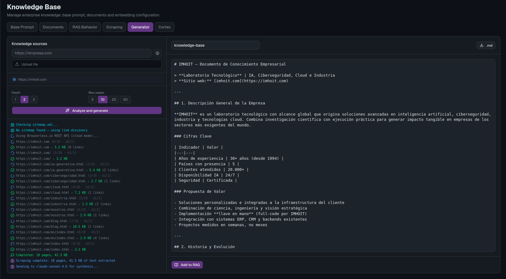Screen dimensions: 506x279
Task: Set Max pages to 50
Action: point(125,99)
